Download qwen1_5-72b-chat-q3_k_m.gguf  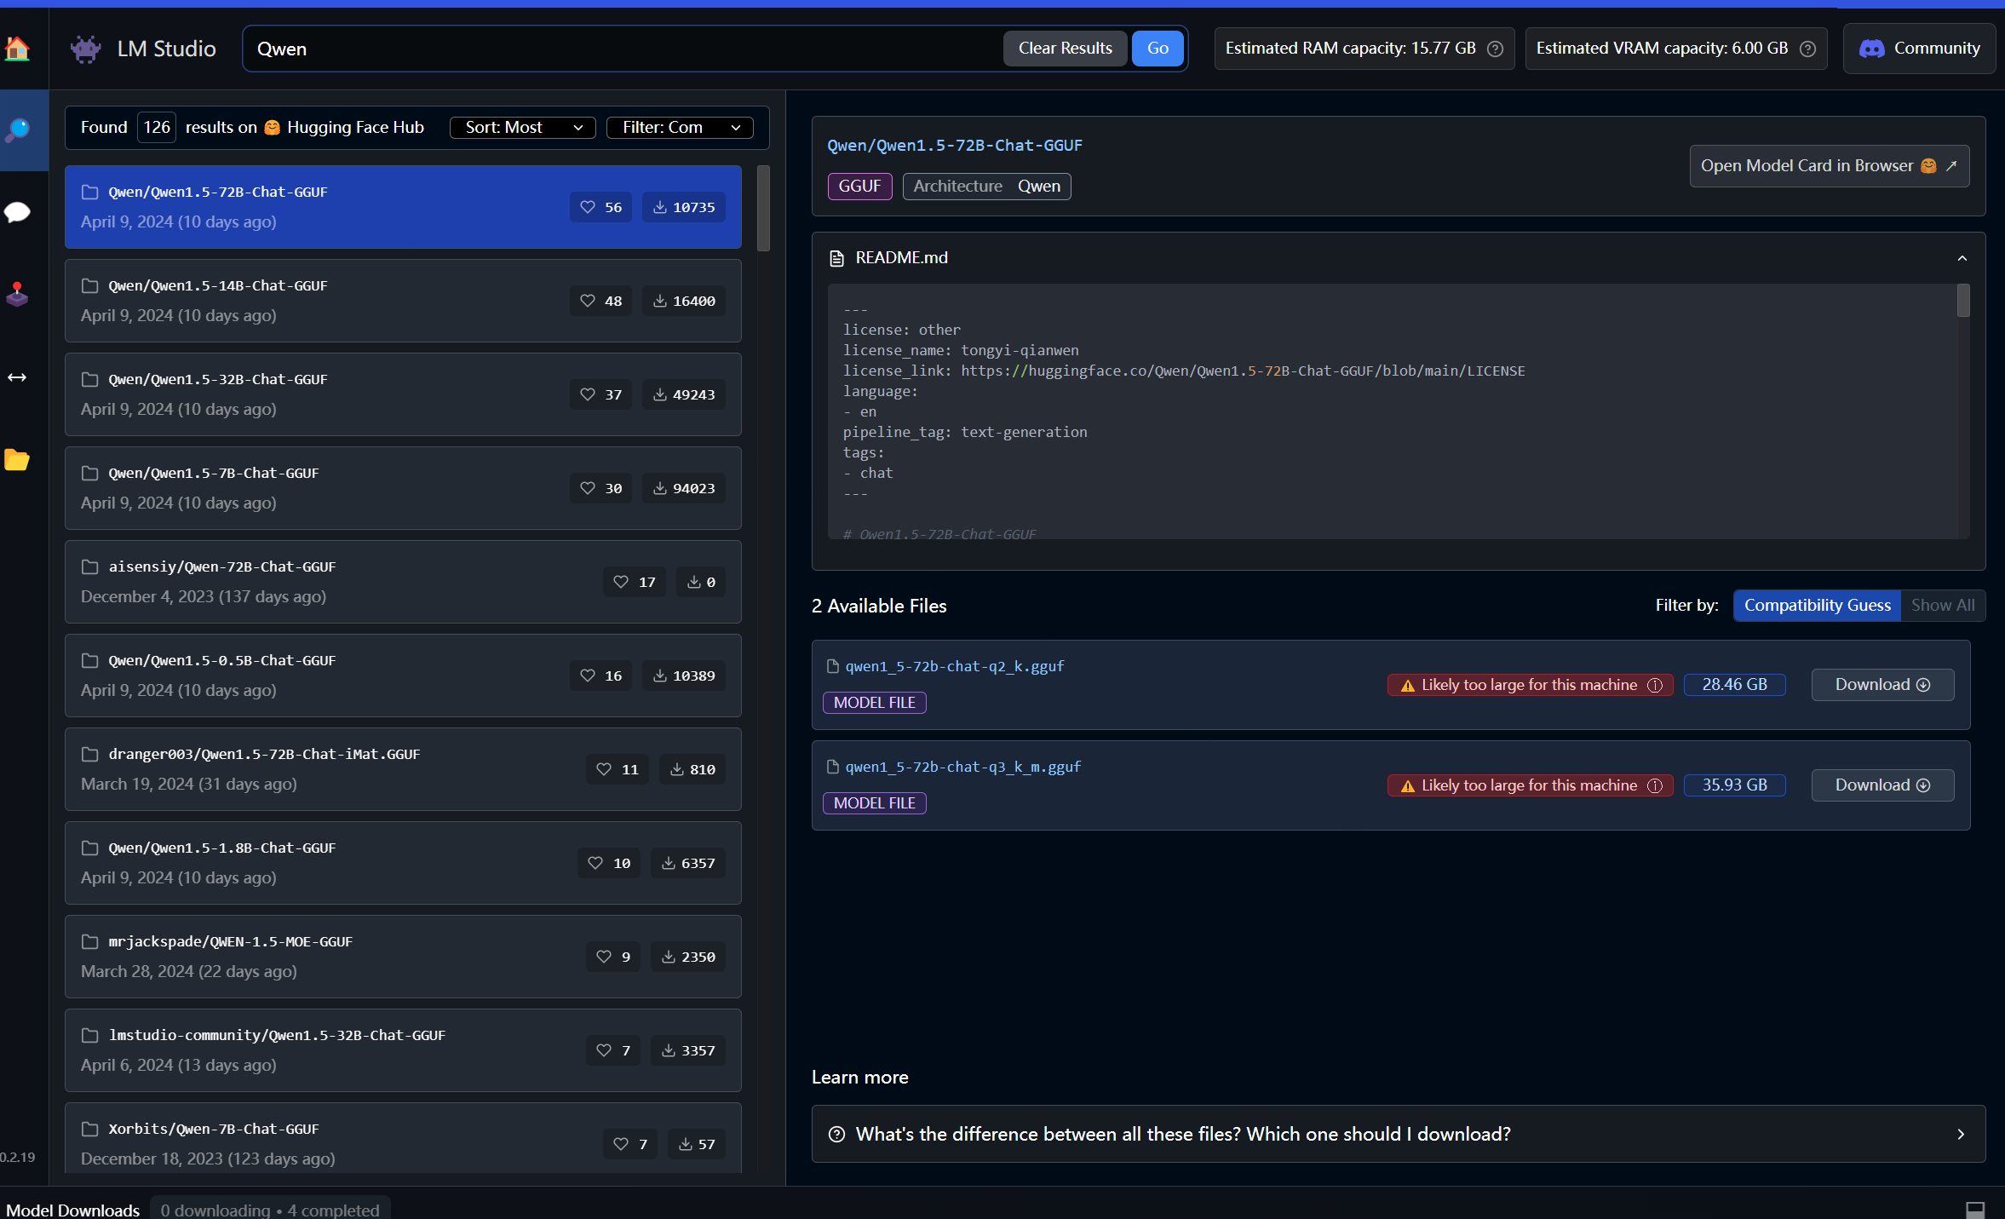point(1882,785)
